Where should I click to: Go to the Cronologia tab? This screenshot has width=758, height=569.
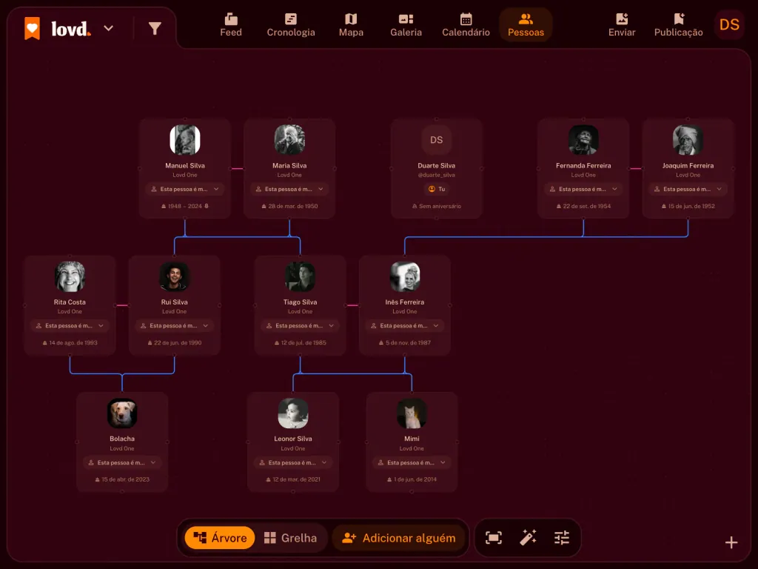tap(291, 25)
